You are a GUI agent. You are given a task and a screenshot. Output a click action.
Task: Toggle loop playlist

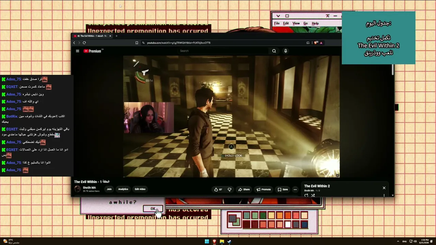pyautogui.click(x=306, y=195)
